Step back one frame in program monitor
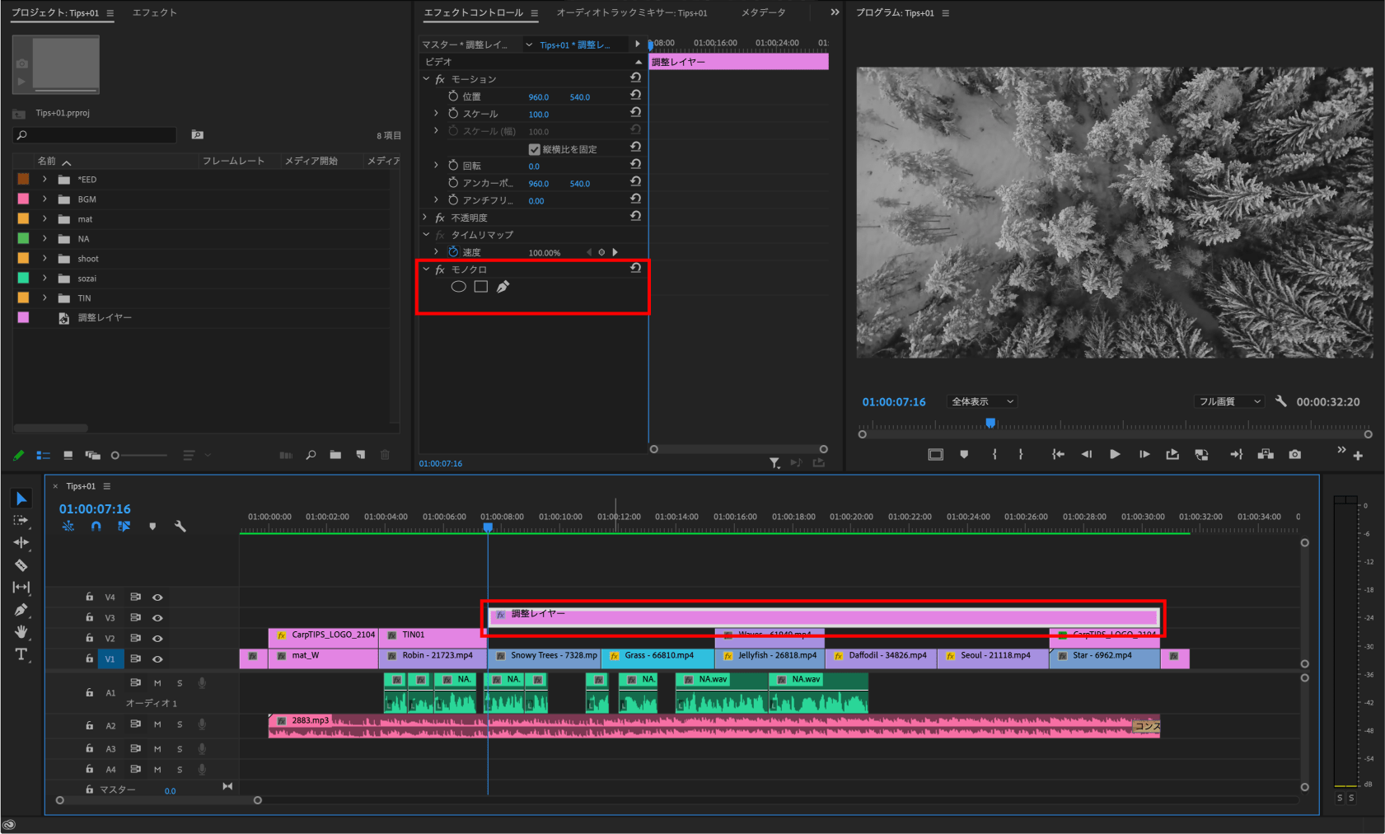Viewport: 1385px width, 834px height. [1087, 454]
